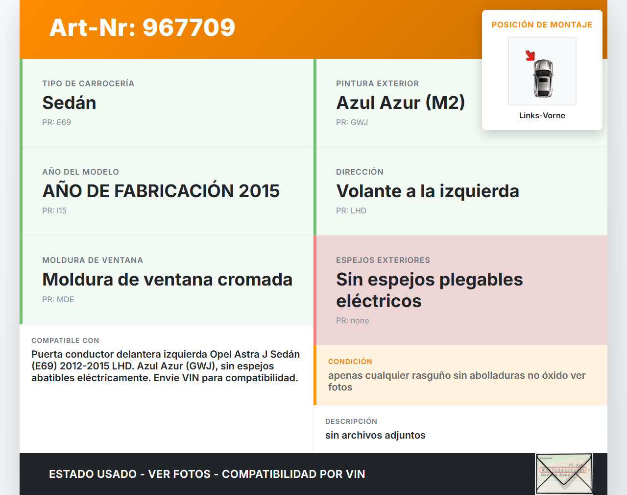This screenshot has height=495, width=627.
Task: Select the Art-Nr: 967709 heading
Action: 142,27
